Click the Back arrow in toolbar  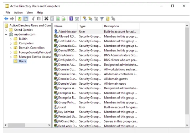coord(6,19)
